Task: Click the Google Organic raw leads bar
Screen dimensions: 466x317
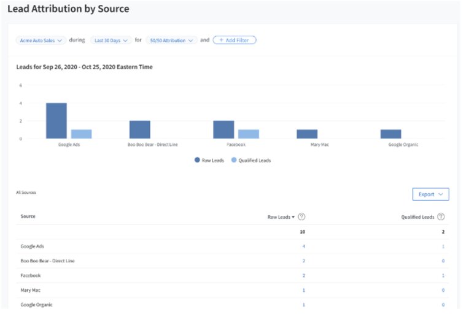Action: (391, 134)
